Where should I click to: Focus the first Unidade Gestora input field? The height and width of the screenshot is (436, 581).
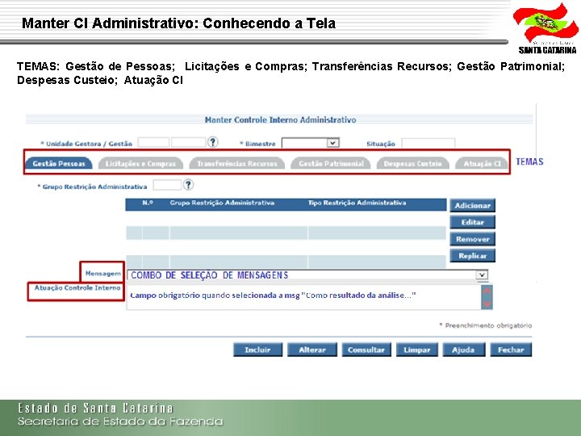153,142
